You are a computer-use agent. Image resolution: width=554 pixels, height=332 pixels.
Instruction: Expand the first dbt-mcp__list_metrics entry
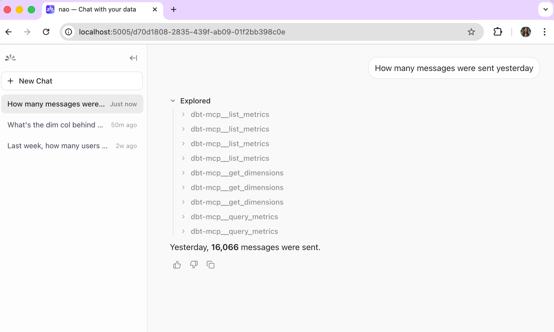pos(183,114)
